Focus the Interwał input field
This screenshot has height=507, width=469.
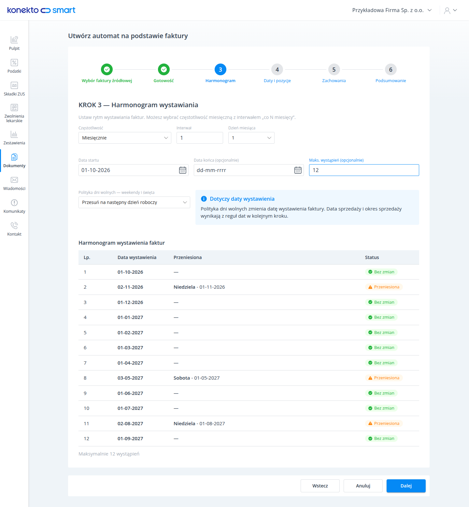(200, 138)
